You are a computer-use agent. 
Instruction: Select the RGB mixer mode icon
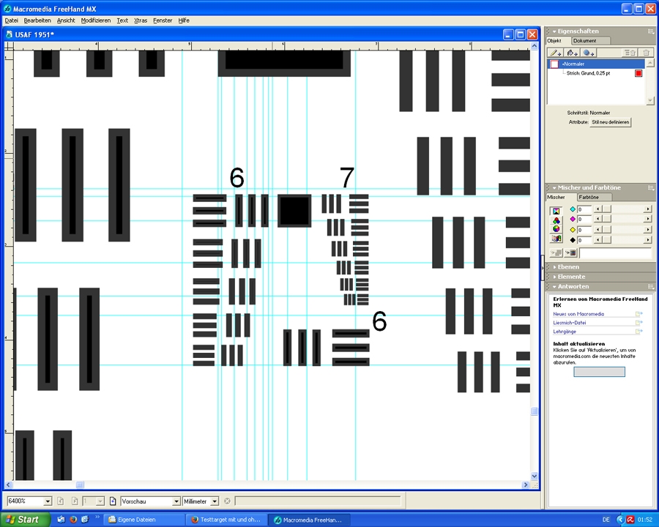556,220
